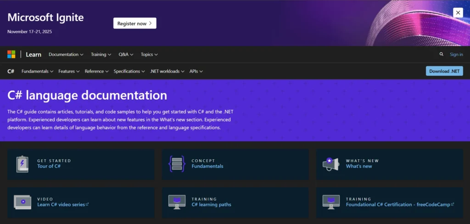Click the video series play icon
Image resolution: width=470 pixels, height=224 pixels.
click(22, 202)
